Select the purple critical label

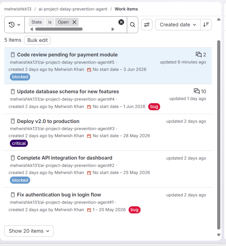(x=19, y=143)
